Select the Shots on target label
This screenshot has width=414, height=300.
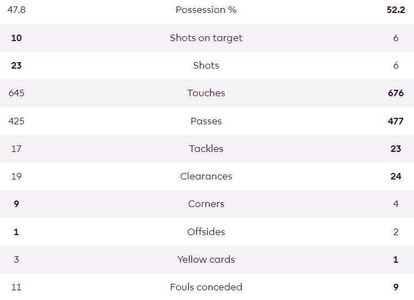click(x=206, y=38)
